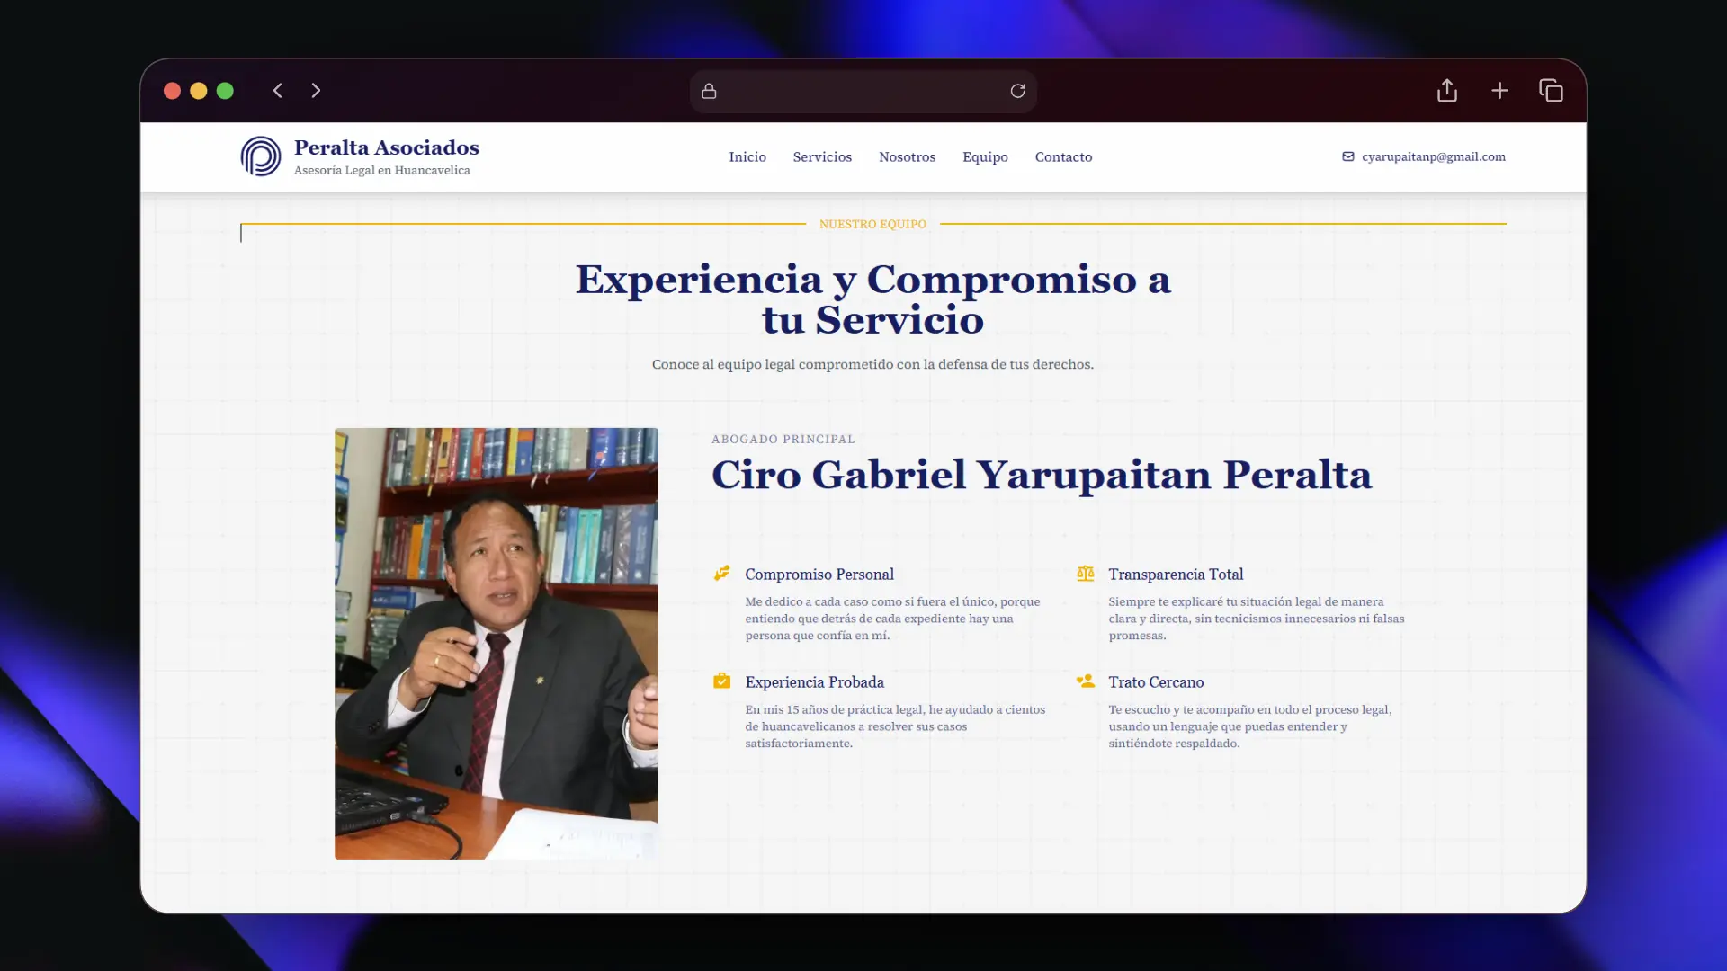Select the Equipo navigation item

(985, 156)
